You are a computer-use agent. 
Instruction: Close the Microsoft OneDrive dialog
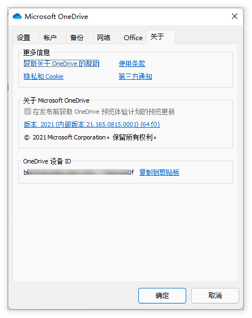coord(235,16)
